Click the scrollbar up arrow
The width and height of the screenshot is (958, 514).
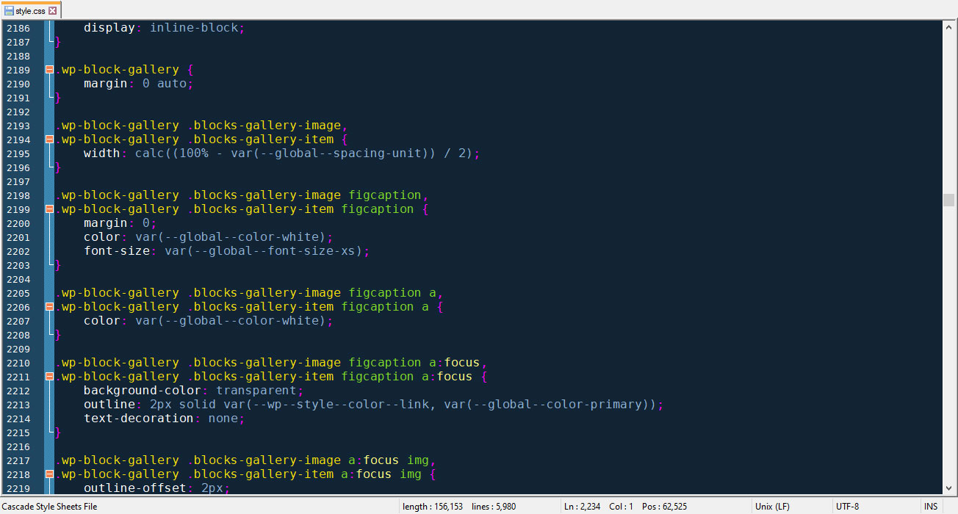pyautogui.click(x=949, y=26)
